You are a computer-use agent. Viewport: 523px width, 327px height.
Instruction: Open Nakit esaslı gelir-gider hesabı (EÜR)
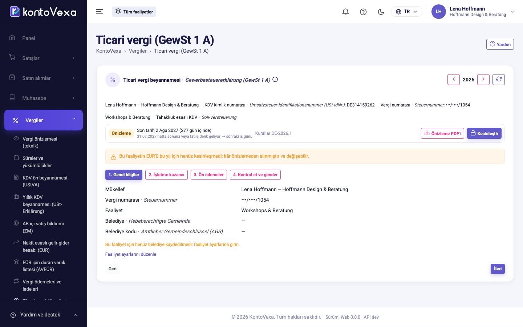pos(44,246)
